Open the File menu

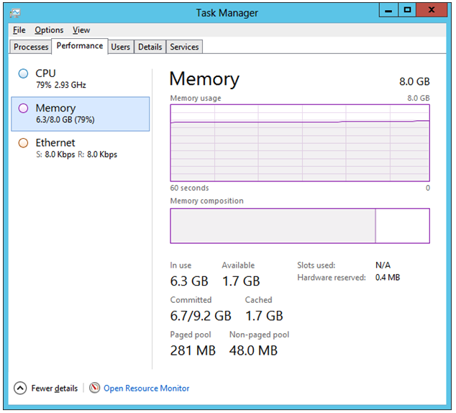pos(19,30)
